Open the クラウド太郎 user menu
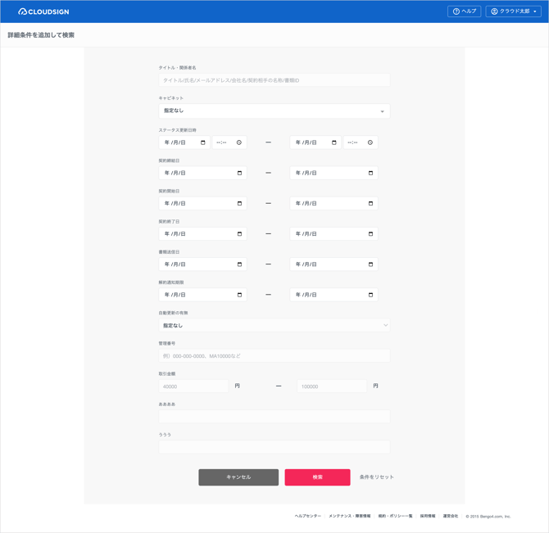 (513, 11)
